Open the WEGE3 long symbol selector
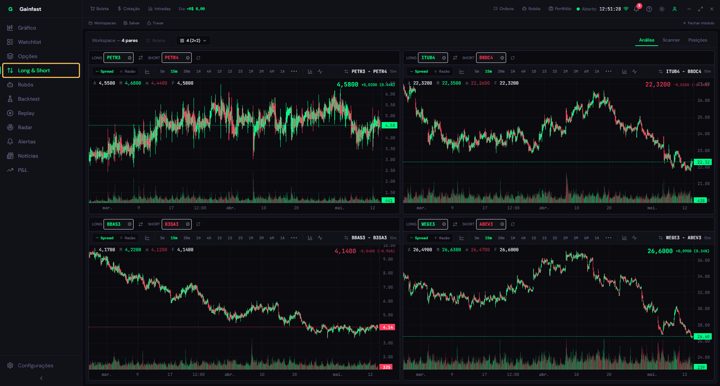720x386 pixels. [433, 224]
